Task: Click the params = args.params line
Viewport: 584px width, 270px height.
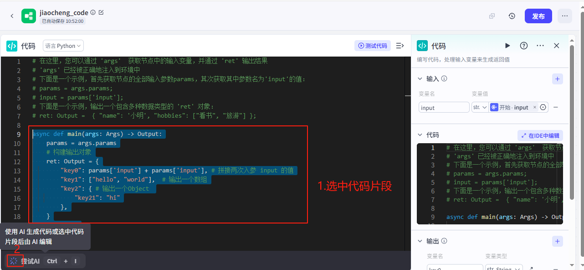Action: pos(81,143)
